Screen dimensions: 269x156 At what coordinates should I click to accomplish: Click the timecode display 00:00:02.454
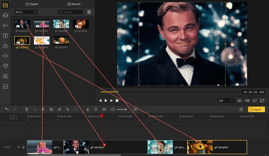tap(254, 92)
